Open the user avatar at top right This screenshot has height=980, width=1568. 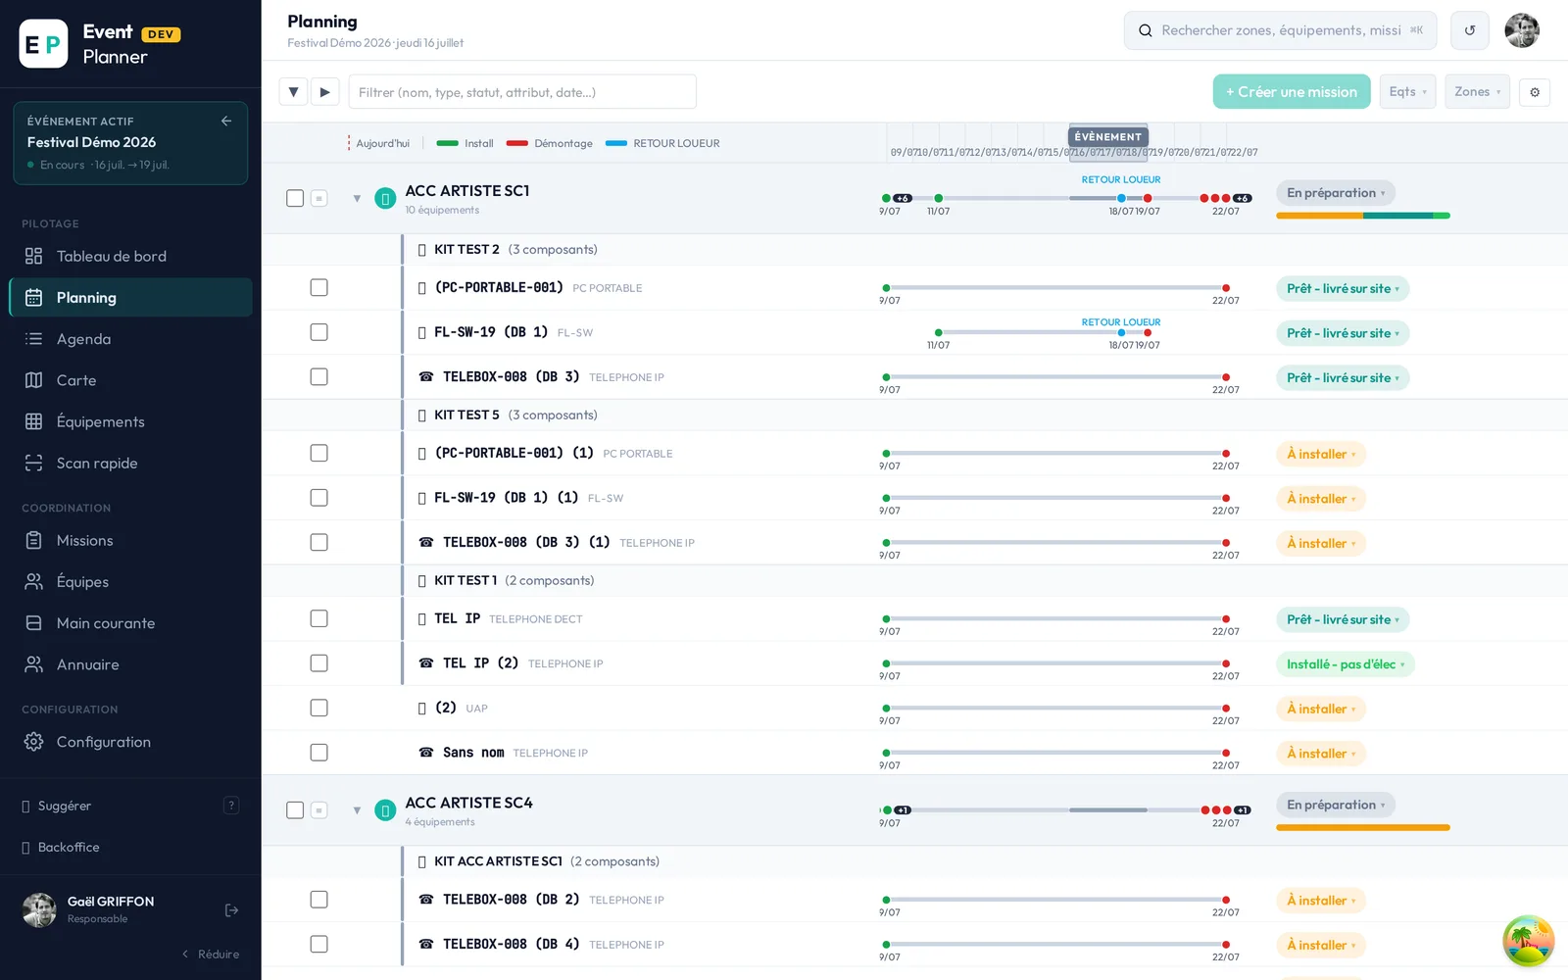(1522, 30)
